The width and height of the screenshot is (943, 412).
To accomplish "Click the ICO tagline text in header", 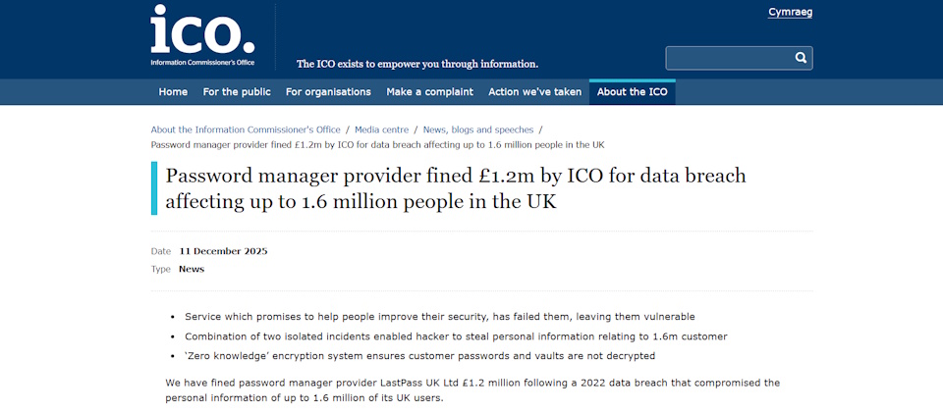I will pos(417,64).
